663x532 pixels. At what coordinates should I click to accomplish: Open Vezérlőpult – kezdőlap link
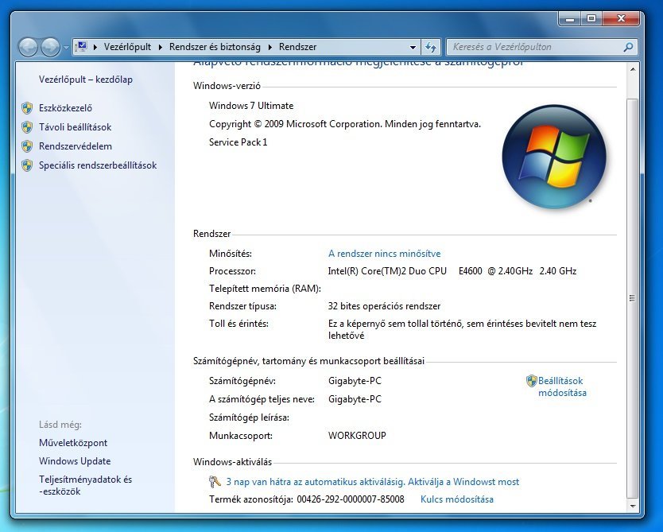86,80
